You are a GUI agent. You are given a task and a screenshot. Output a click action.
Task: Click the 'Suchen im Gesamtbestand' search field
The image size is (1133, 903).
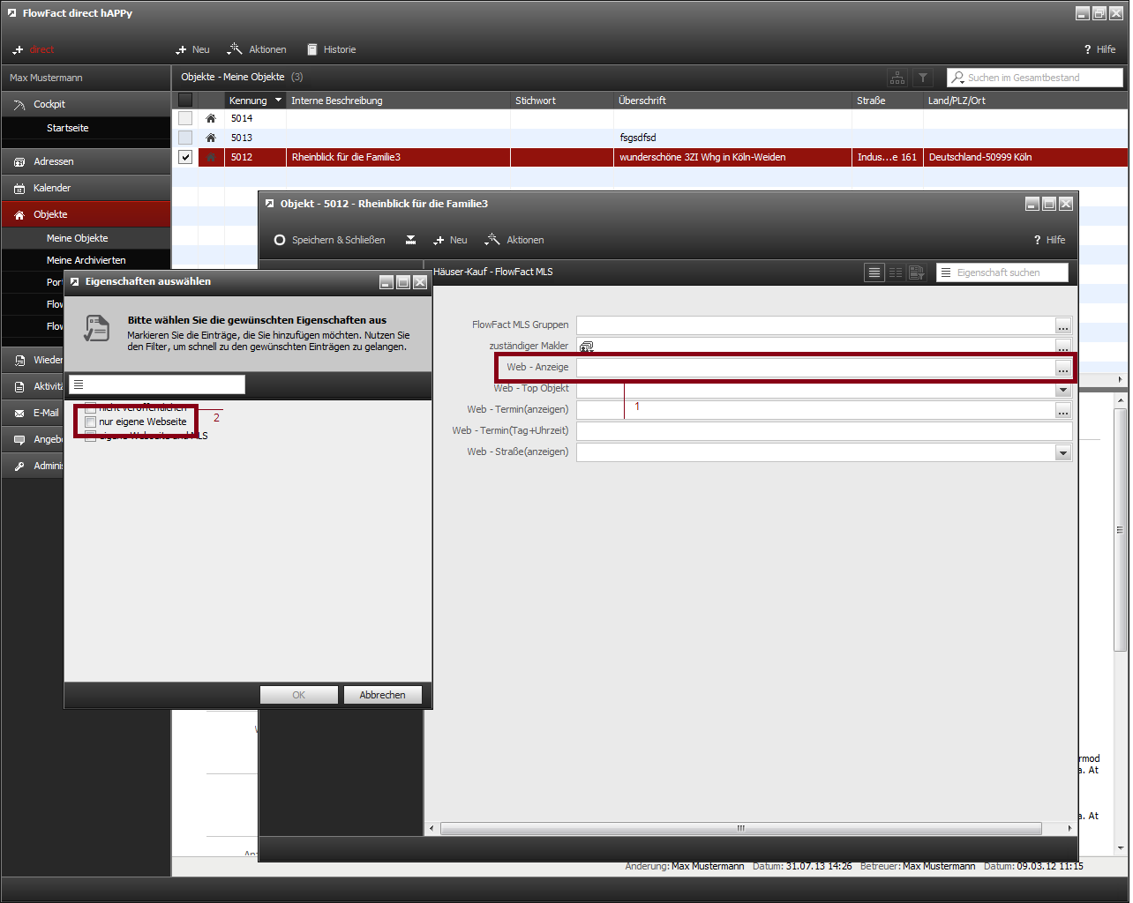tap(1035, 78)
